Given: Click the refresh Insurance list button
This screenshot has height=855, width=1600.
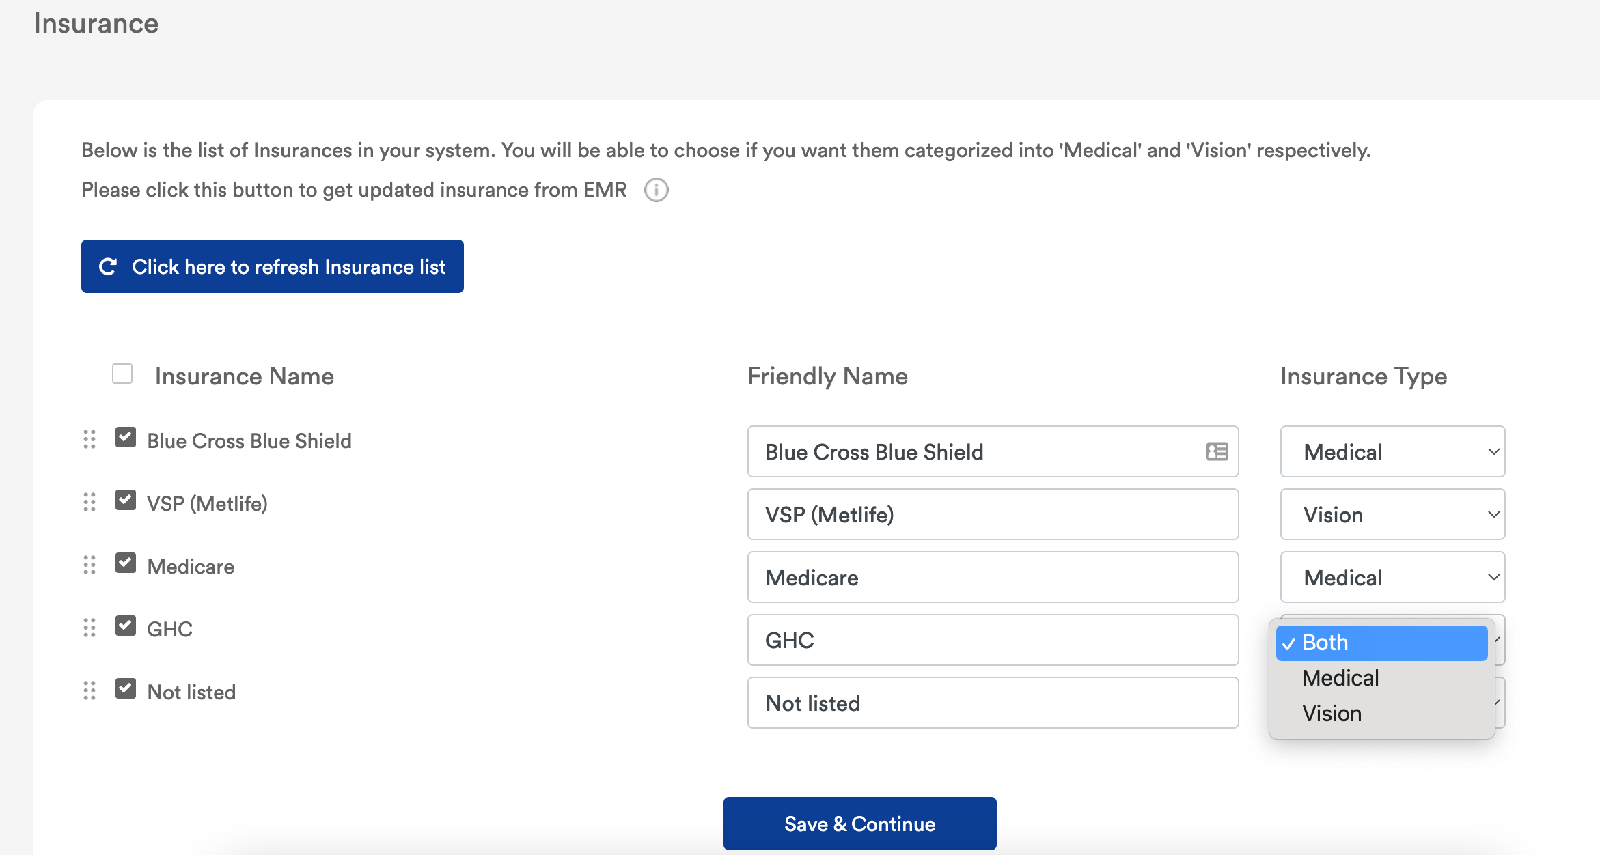Looking at the screenshot, I should tap(272, 266).
